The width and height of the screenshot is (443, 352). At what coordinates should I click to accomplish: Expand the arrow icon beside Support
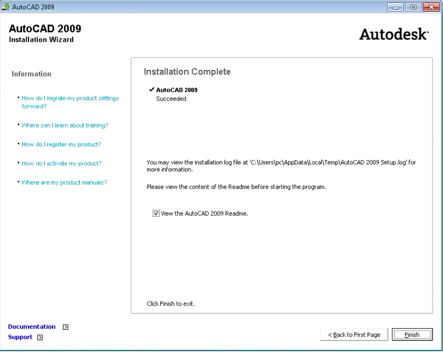[40, 337]
